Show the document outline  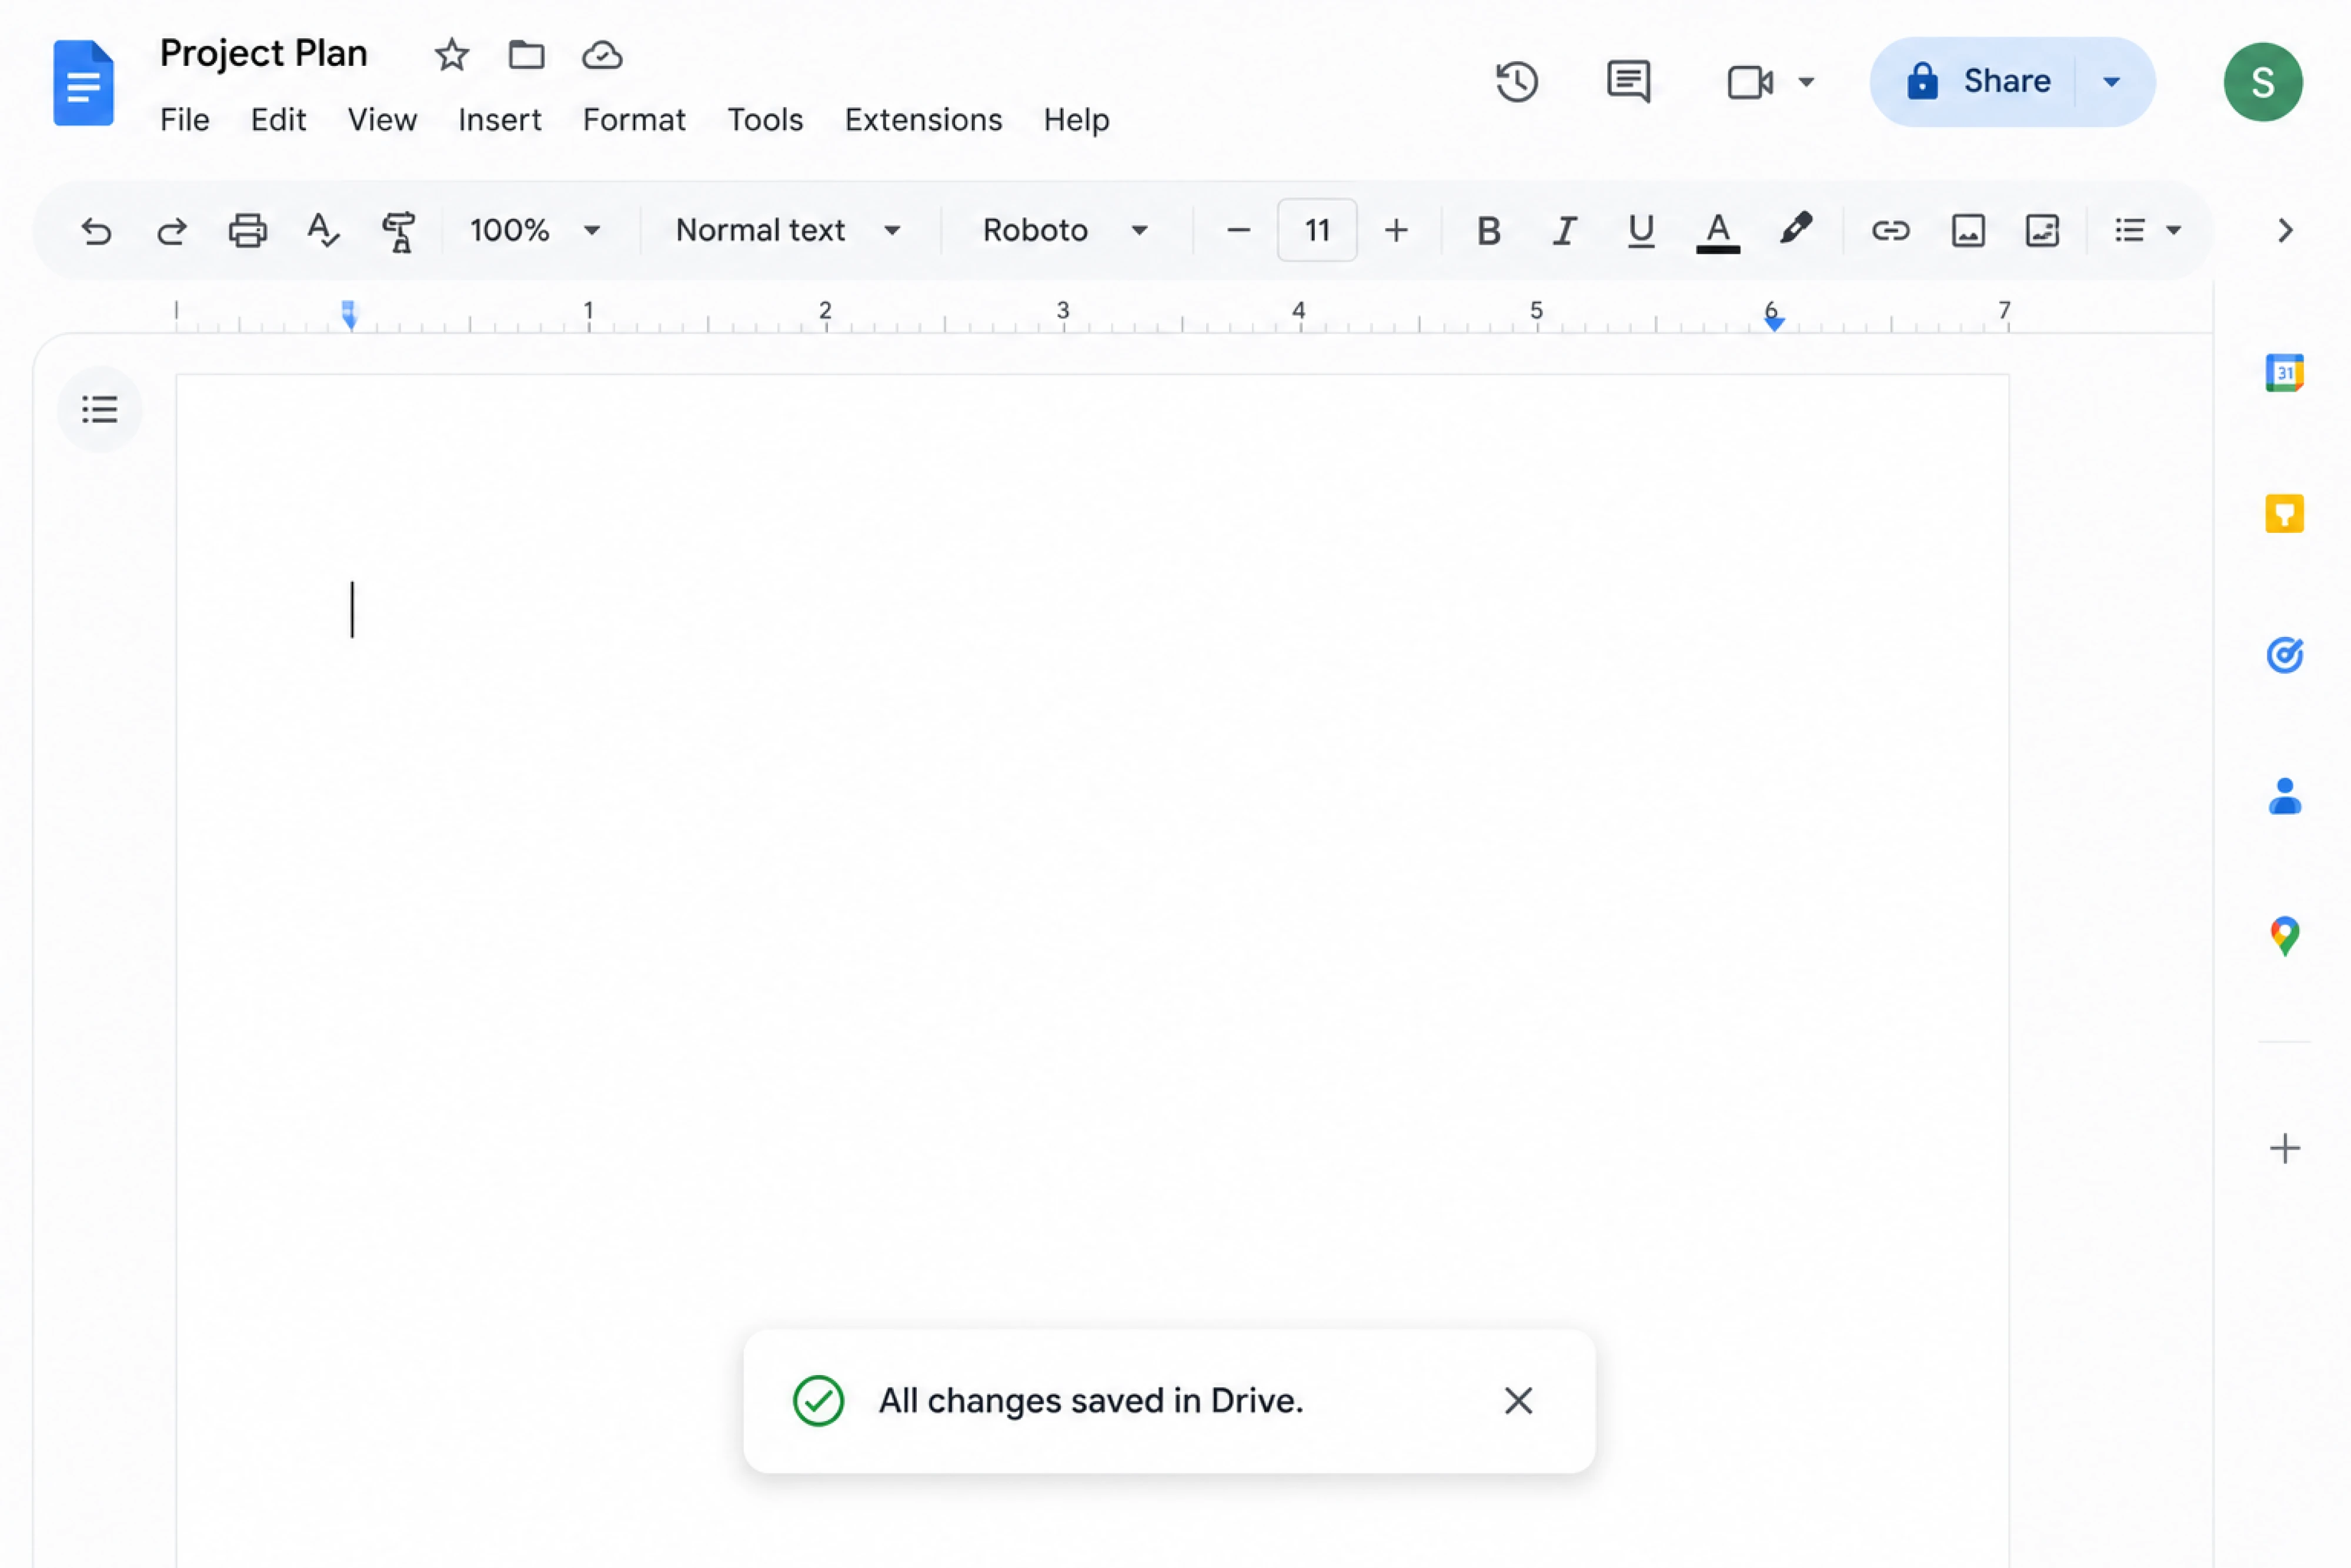(x=99, y=409)
